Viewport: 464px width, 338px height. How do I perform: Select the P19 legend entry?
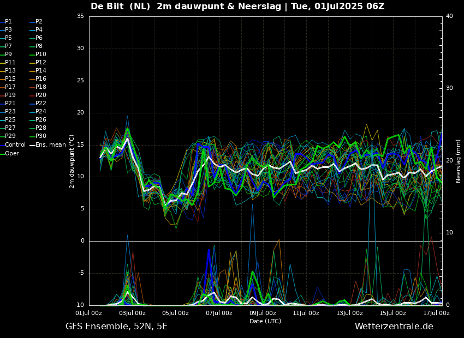(8, 95)
